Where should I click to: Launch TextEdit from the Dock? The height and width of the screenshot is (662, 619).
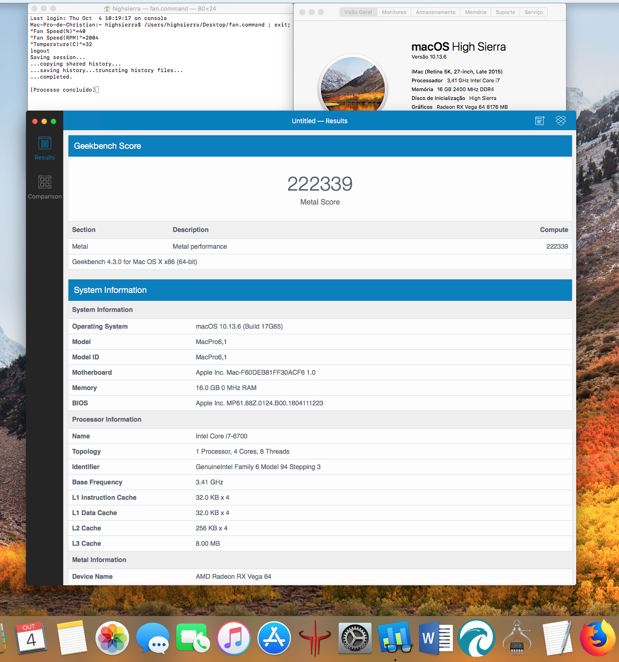557,638
